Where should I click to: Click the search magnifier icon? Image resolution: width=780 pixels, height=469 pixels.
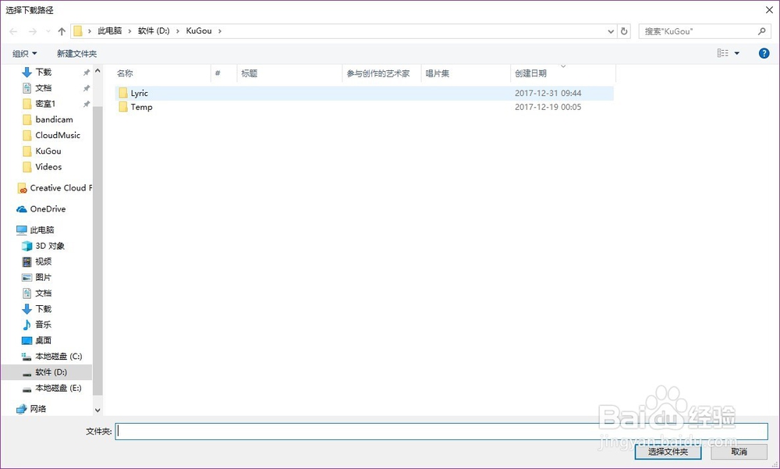coord(761,31)
